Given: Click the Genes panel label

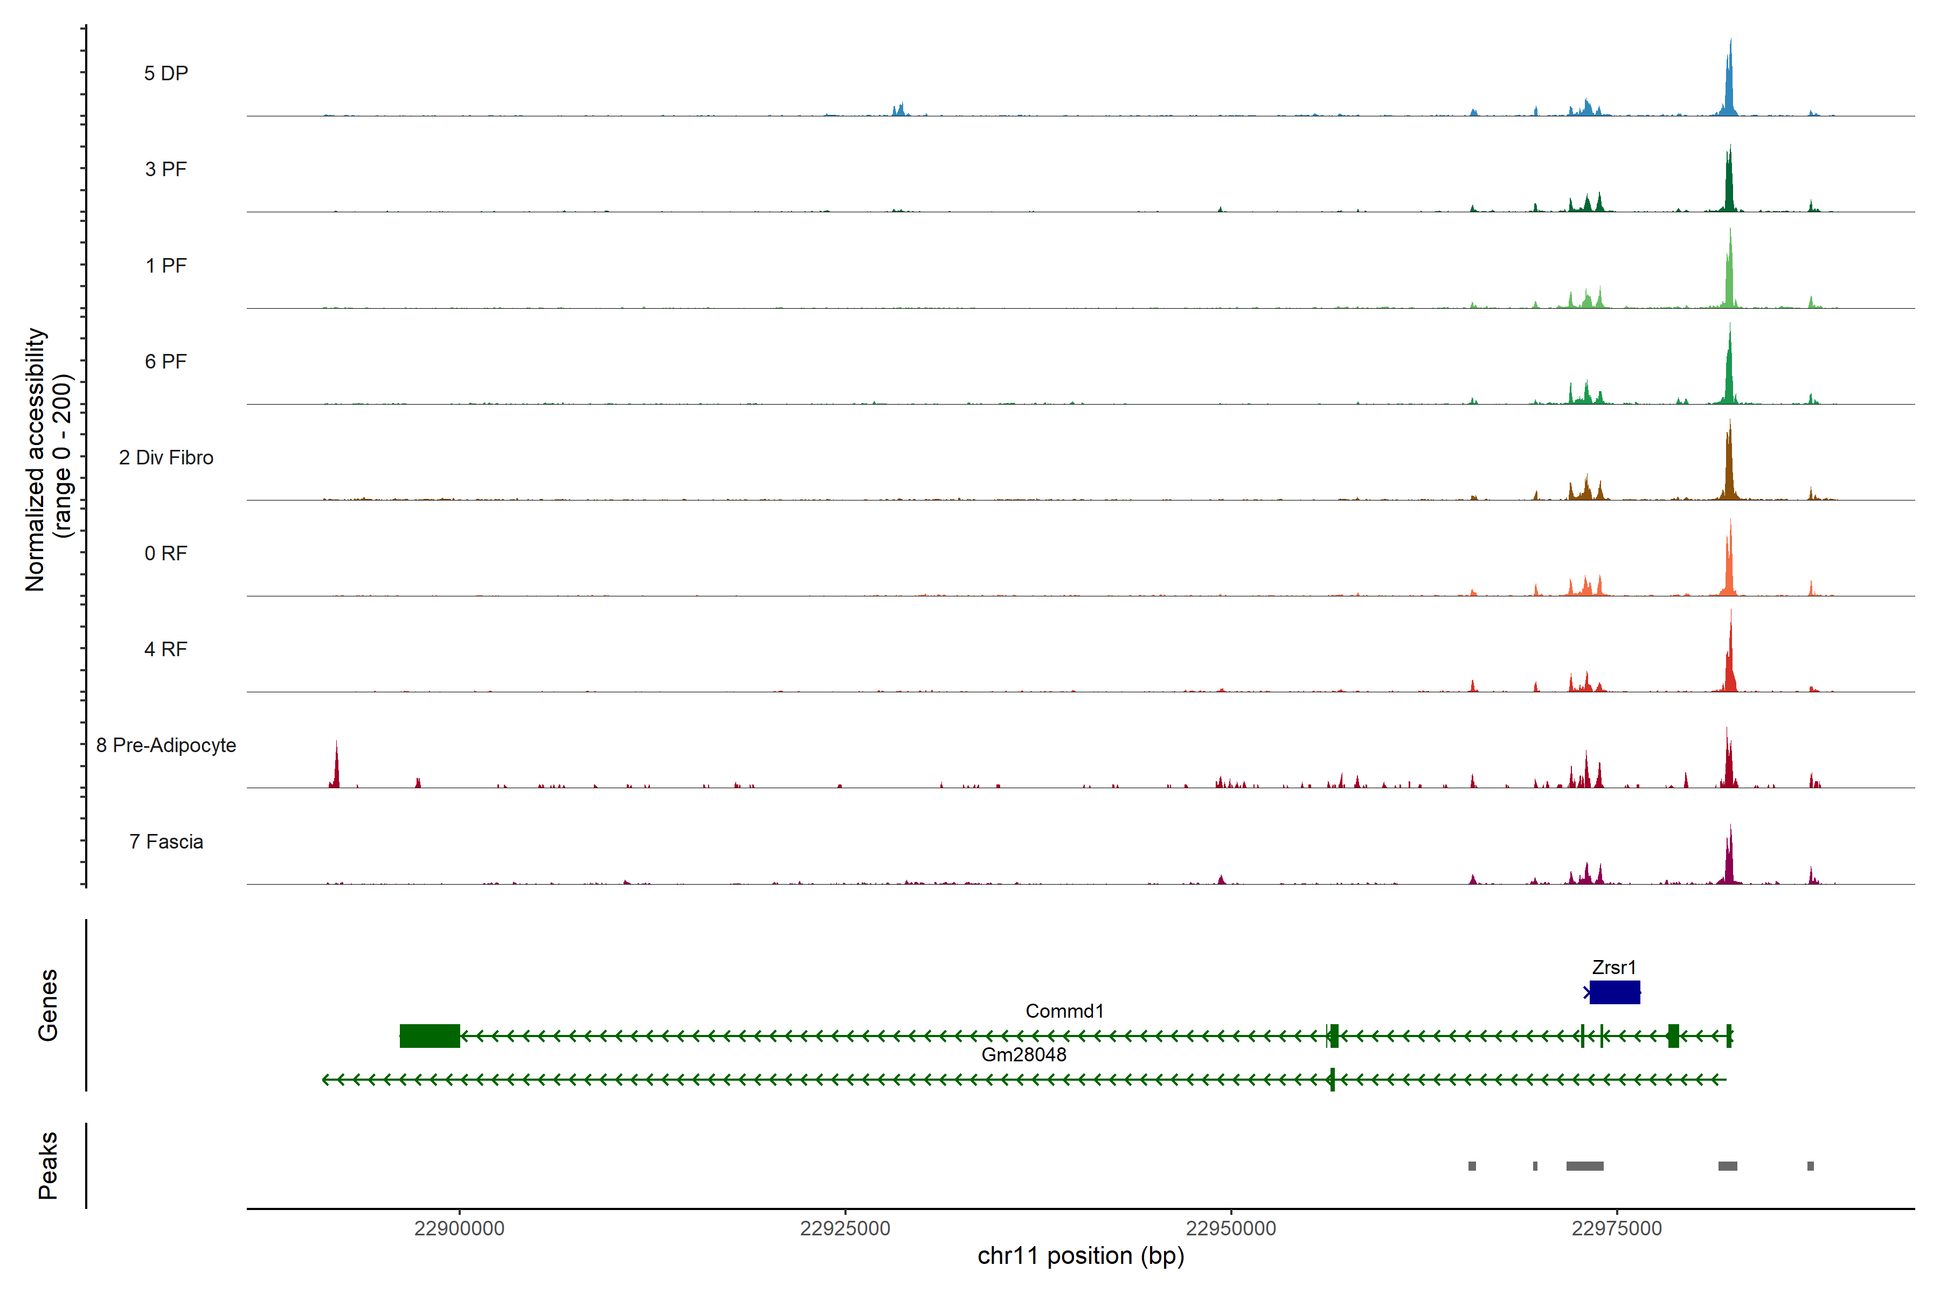Looking at the screenshot, I should (x=48, y=1005).
